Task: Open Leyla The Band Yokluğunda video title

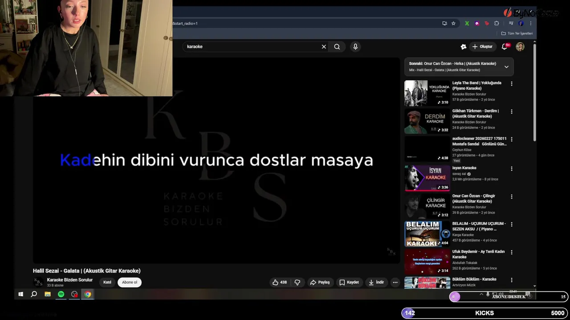Action: click(x=477, y=85)
